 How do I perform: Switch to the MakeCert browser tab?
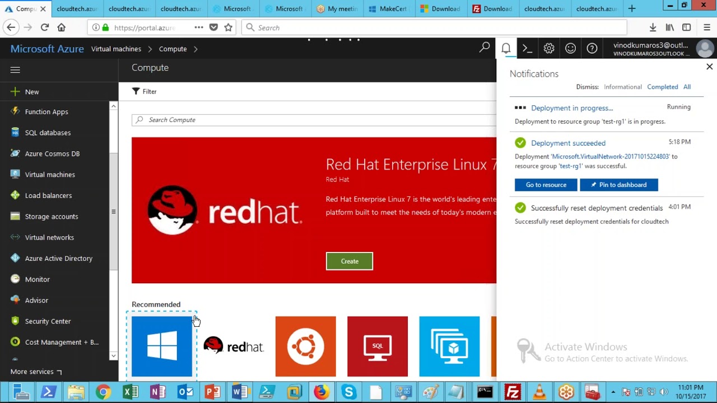[388, 8]
